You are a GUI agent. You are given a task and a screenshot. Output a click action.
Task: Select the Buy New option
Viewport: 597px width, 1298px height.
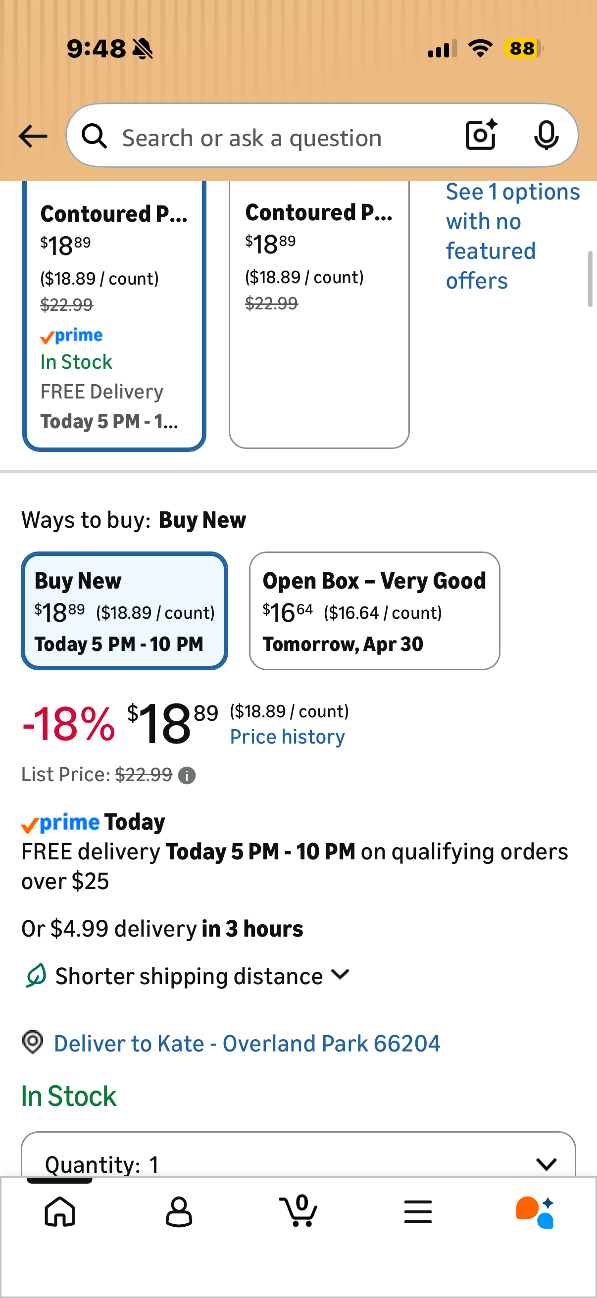124,611
